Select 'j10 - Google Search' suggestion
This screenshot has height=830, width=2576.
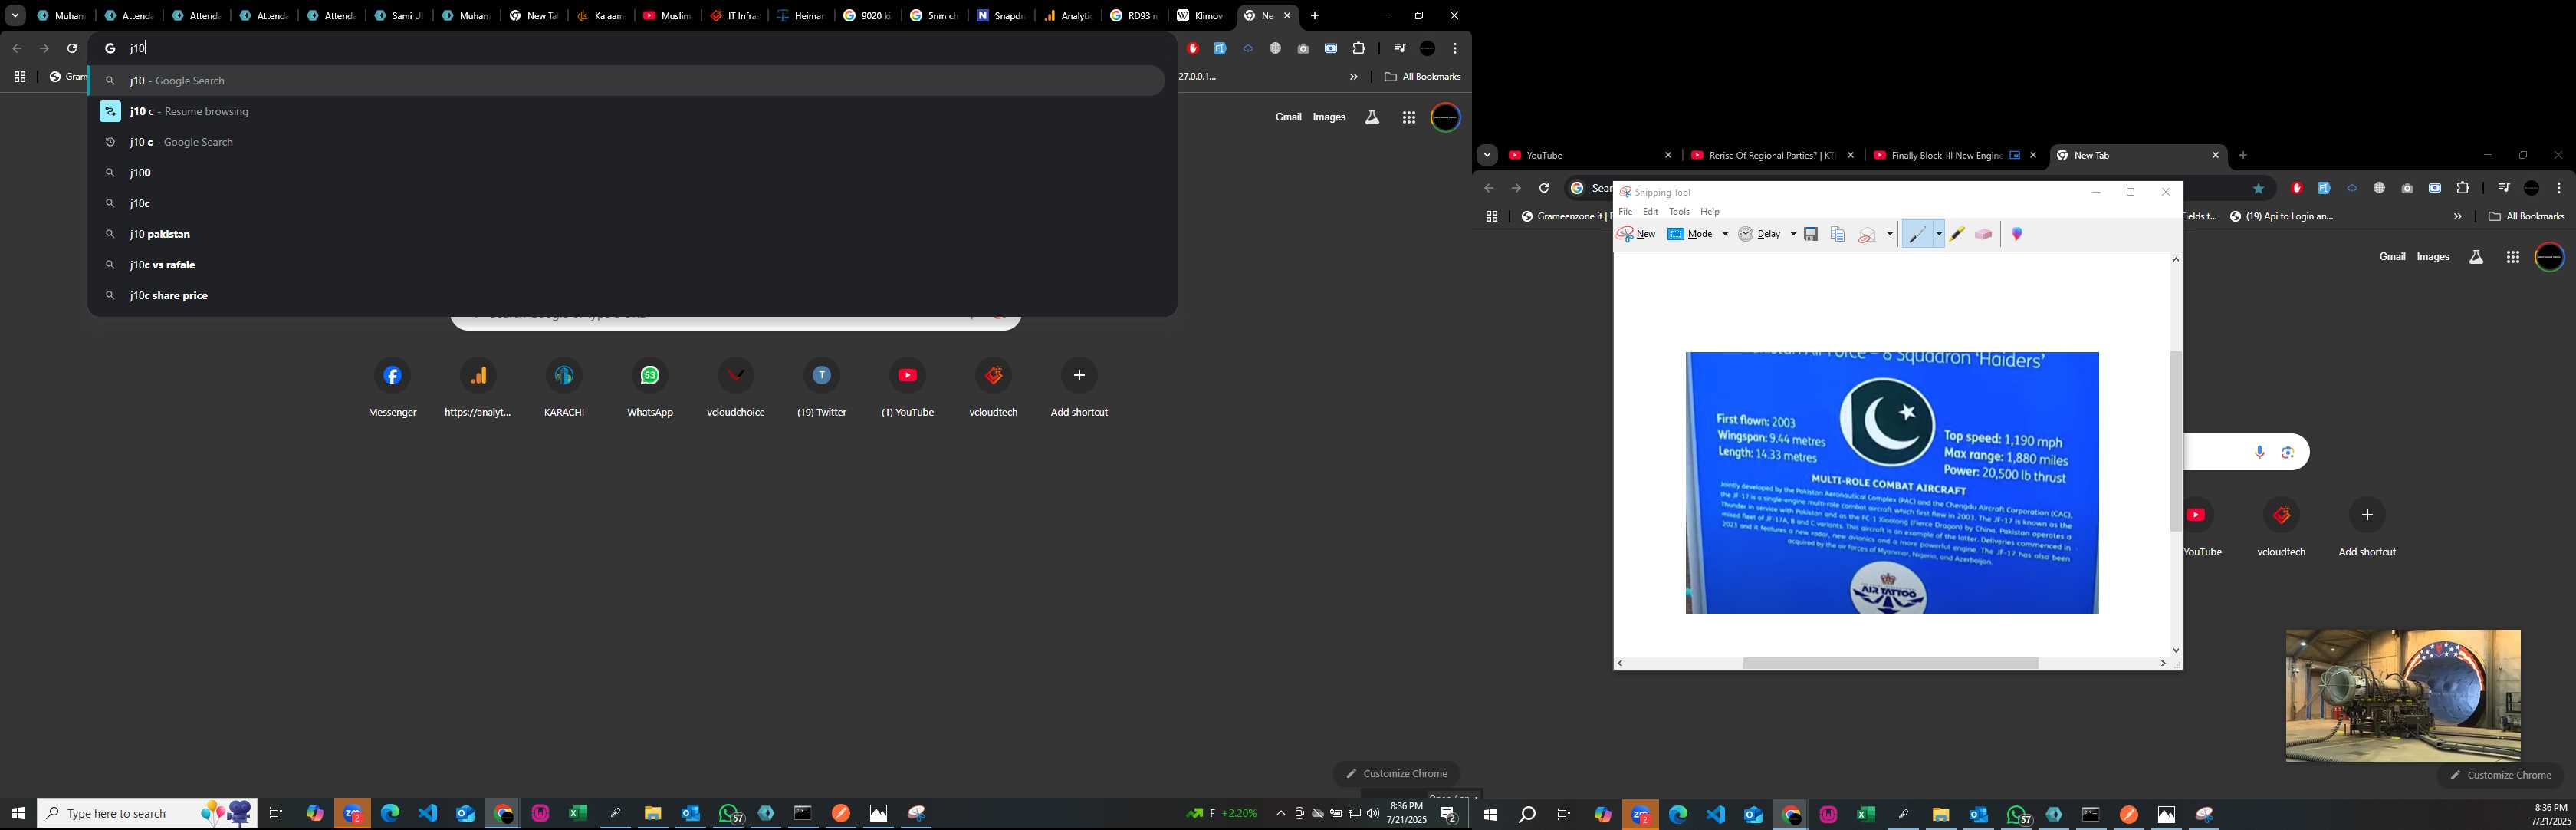[627, 81]
